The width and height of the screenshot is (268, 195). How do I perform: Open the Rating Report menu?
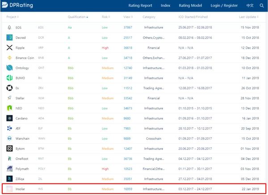[x=140, y=5]
